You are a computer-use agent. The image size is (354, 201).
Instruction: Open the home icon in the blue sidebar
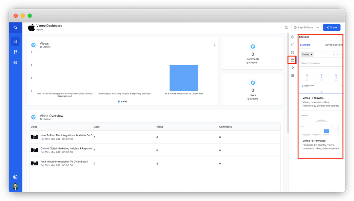click(15, 27)
